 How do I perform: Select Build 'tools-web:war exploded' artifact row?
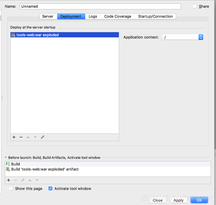108,169
